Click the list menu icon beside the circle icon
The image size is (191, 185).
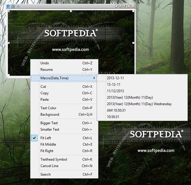pos(18,6)
